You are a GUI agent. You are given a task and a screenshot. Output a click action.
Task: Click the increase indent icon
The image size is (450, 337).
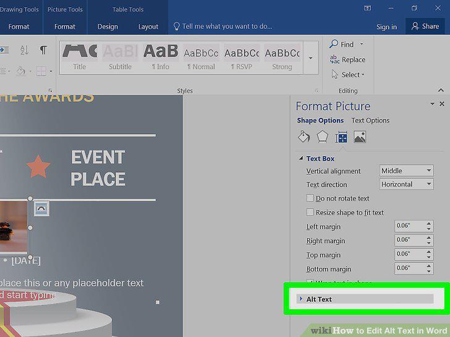coord(4,50)
